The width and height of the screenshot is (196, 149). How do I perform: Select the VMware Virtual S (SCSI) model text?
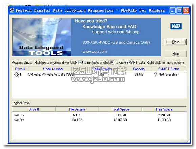point(52,74)
